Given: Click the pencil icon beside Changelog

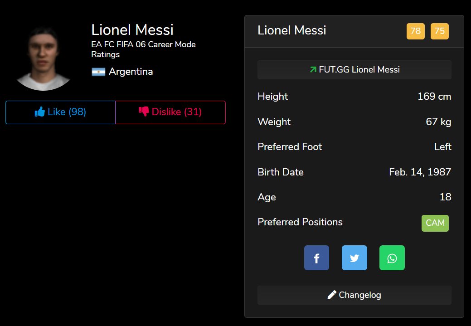Looking at the screenshot, I should (332, 295).
